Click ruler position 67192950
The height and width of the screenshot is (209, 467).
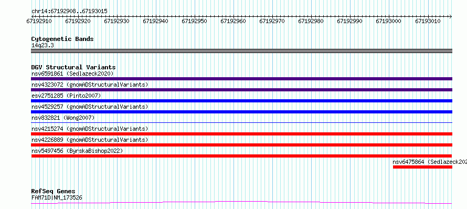195,21
